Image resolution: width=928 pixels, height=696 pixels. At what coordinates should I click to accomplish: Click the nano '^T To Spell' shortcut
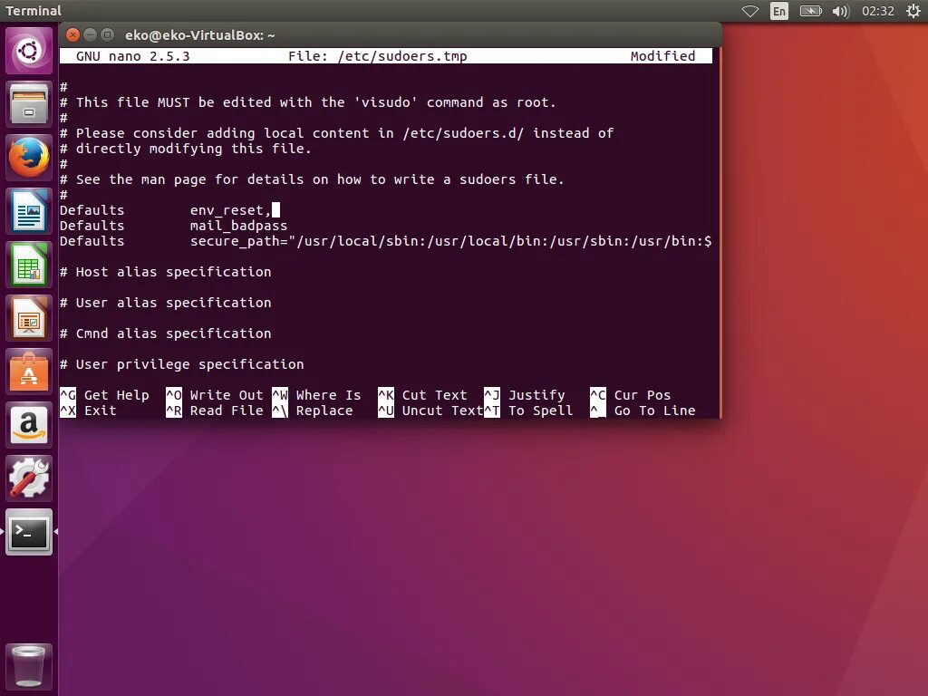[528, 411]
